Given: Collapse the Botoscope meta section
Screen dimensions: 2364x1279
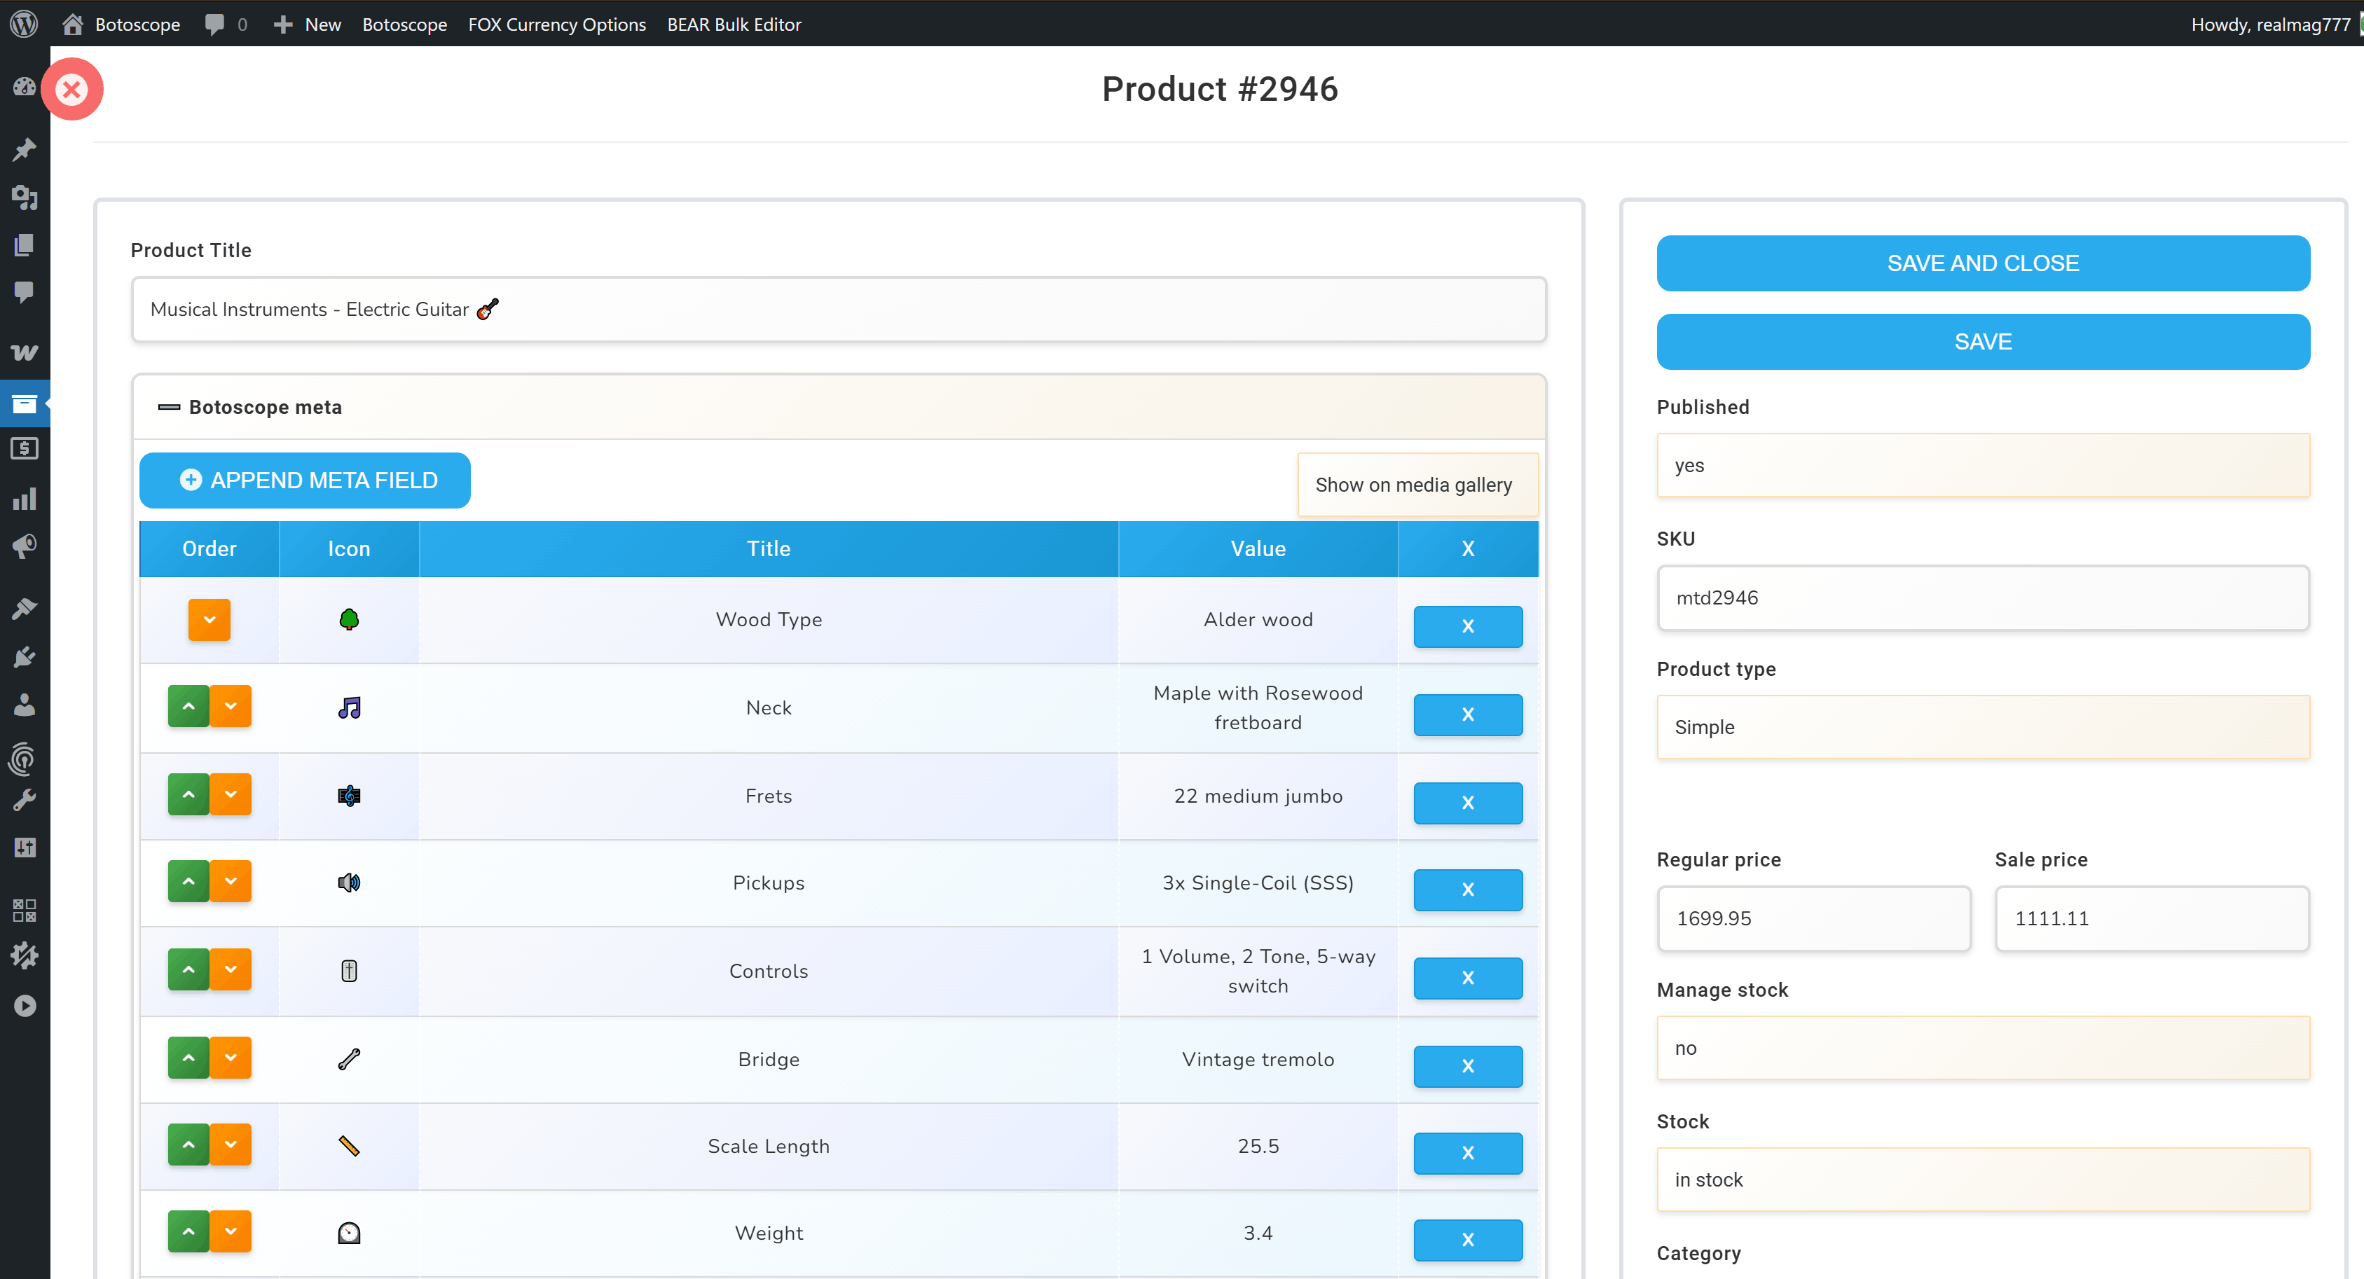Looking at the screenshot, I should (169, 408).
